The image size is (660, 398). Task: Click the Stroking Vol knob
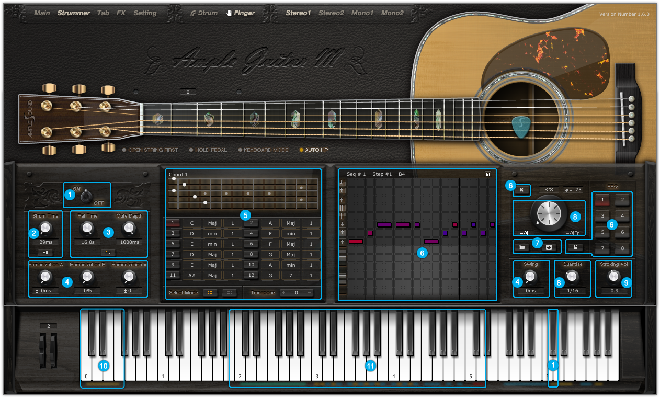tap(613, 276)
